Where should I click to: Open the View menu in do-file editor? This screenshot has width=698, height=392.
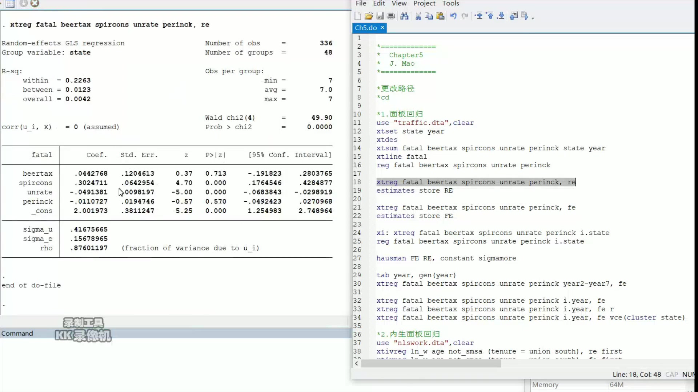(399, 3)
